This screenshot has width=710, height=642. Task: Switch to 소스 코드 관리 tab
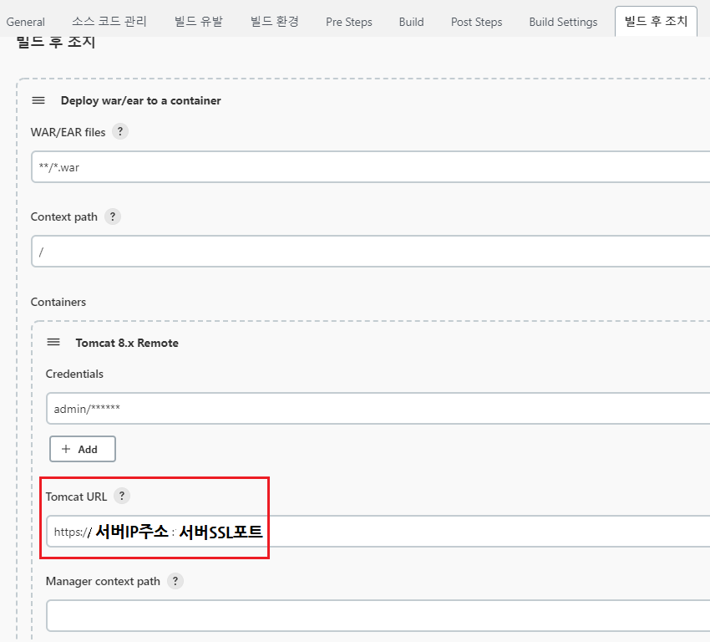109,21
